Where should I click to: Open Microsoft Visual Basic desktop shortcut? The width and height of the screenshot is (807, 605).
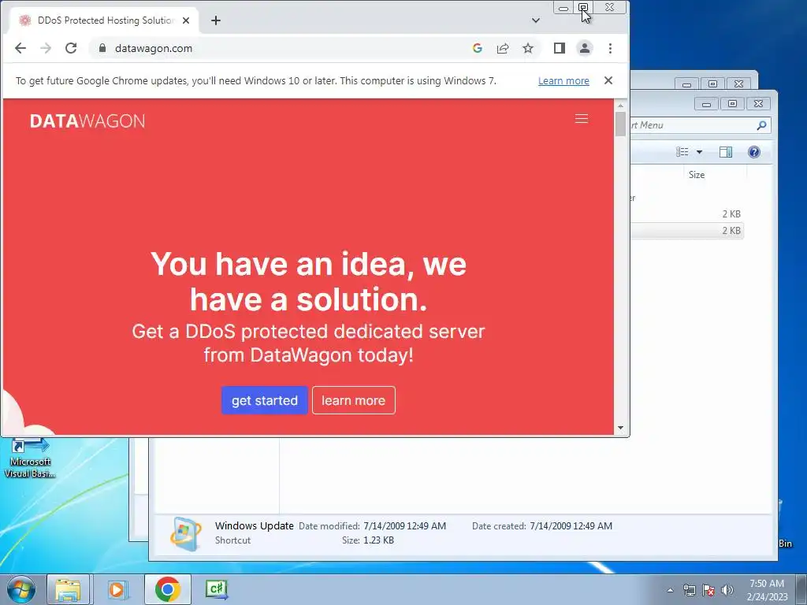pos(30,458)
